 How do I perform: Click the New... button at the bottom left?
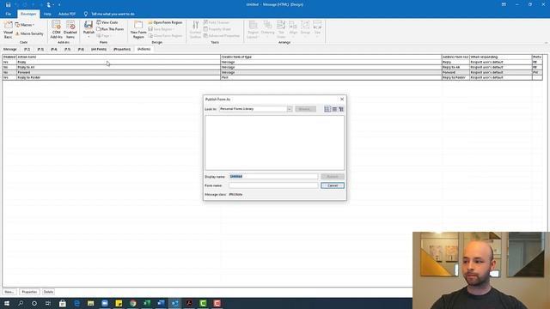point(9,292)
